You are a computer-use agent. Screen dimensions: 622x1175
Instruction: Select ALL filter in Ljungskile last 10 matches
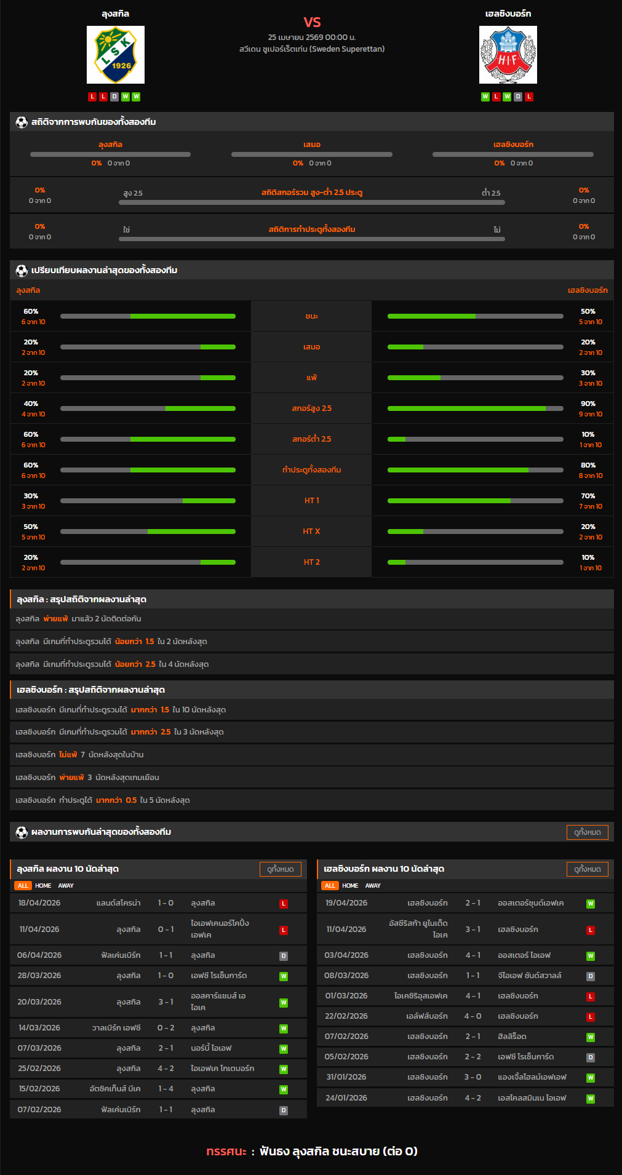tap(23, 886)
